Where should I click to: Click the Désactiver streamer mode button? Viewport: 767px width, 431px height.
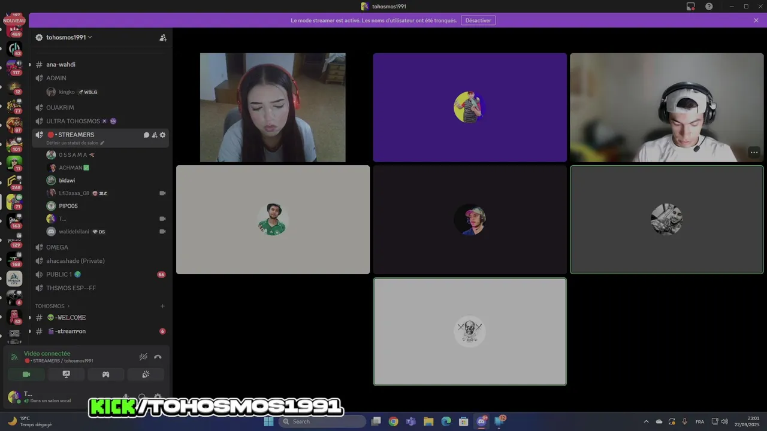point(478,20)
